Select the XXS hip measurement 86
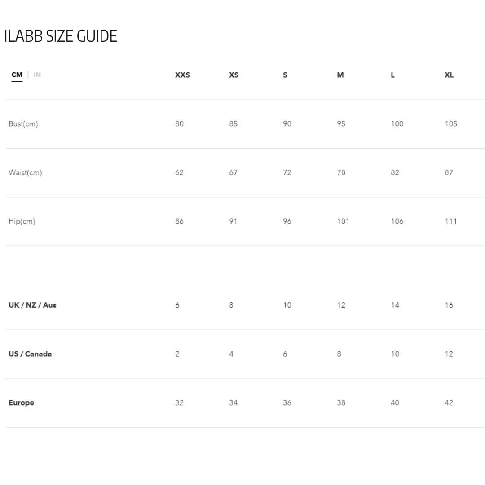The height and width of the screenshot is (485, 485). coord(179,221)
